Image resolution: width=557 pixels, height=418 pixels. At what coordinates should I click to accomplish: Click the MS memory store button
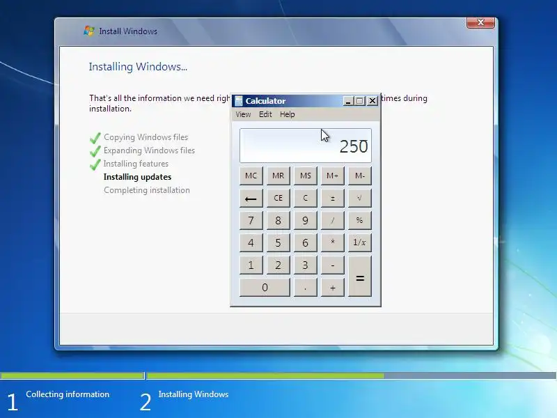(306, 176)
